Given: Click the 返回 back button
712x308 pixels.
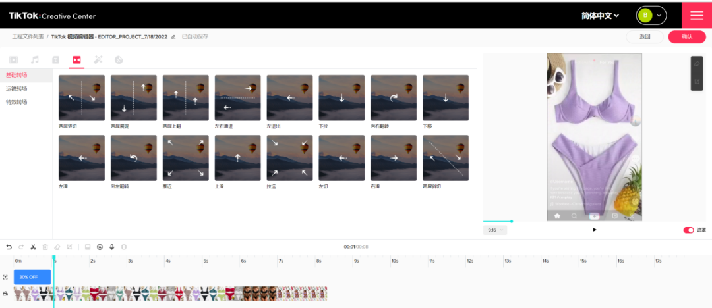Looking at the screenshot, I should click(645, 37).
